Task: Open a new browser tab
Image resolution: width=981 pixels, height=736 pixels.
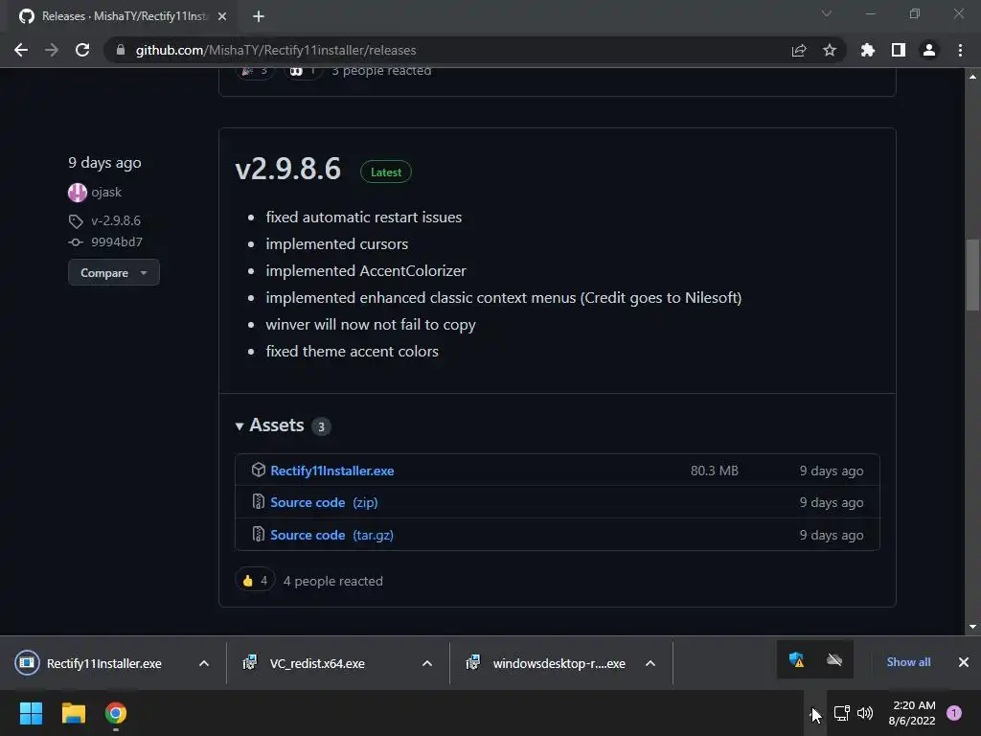Action: point(259,16)
